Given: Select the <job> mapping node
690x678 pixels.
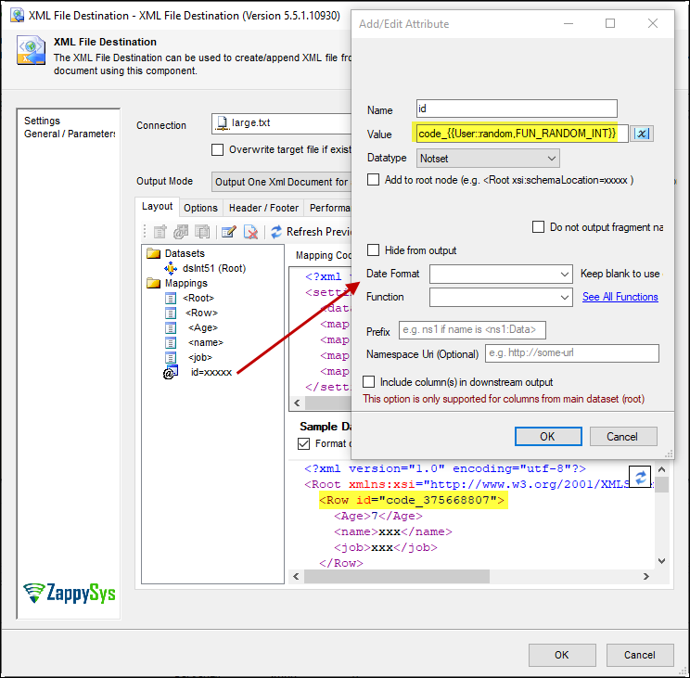Looking at the screenshot, I should tap(200, 357).
